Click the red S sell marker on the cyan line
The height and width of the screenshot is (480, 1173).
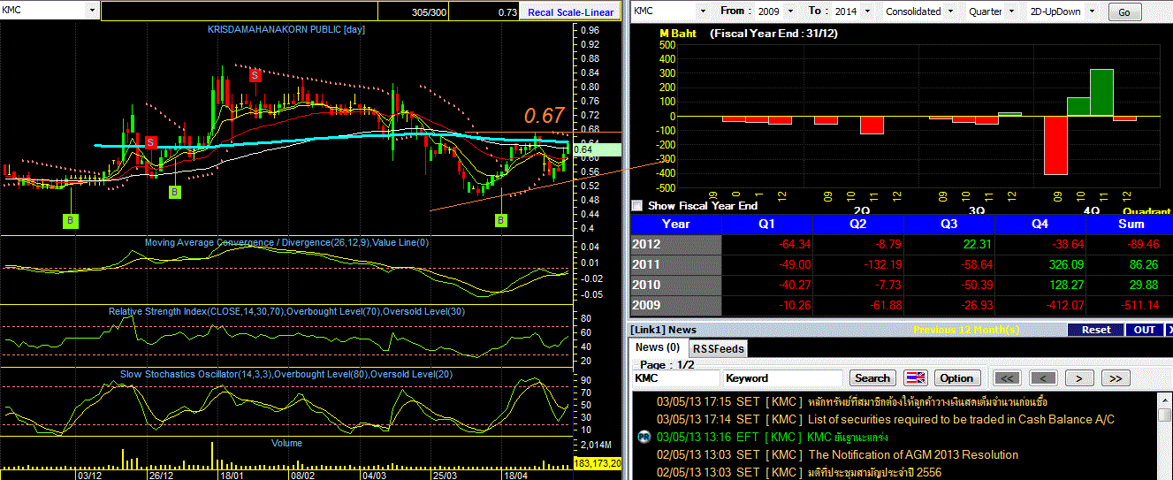coord(150,141)
